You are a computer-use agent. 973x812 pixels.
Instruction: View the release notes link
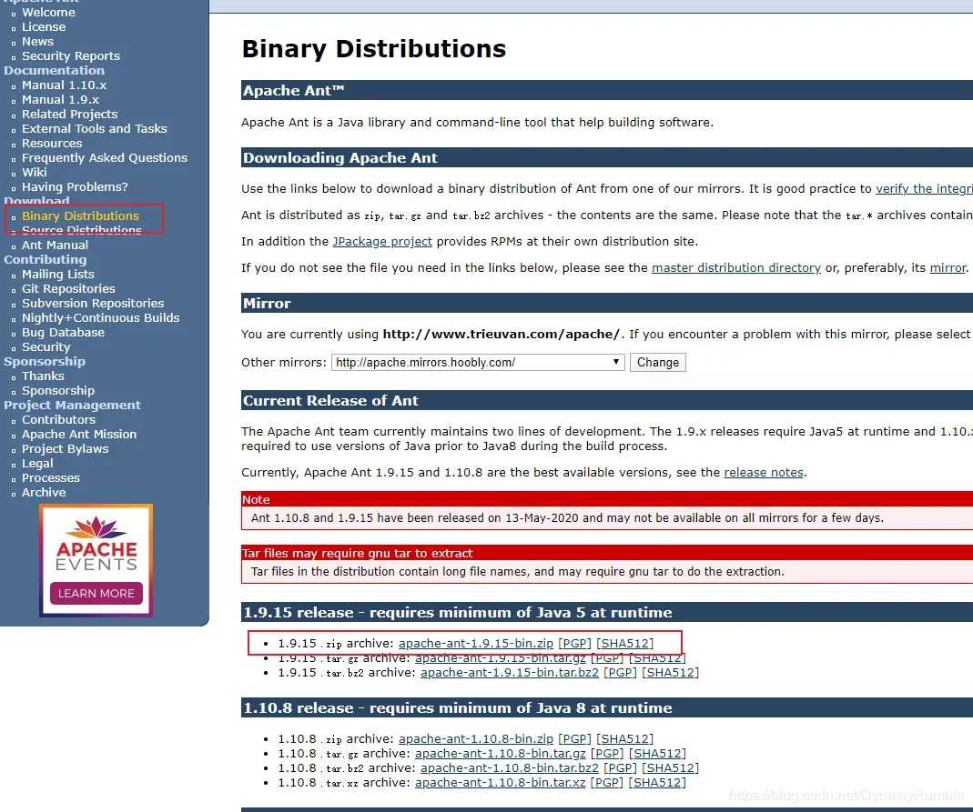(x=764, y=472)
